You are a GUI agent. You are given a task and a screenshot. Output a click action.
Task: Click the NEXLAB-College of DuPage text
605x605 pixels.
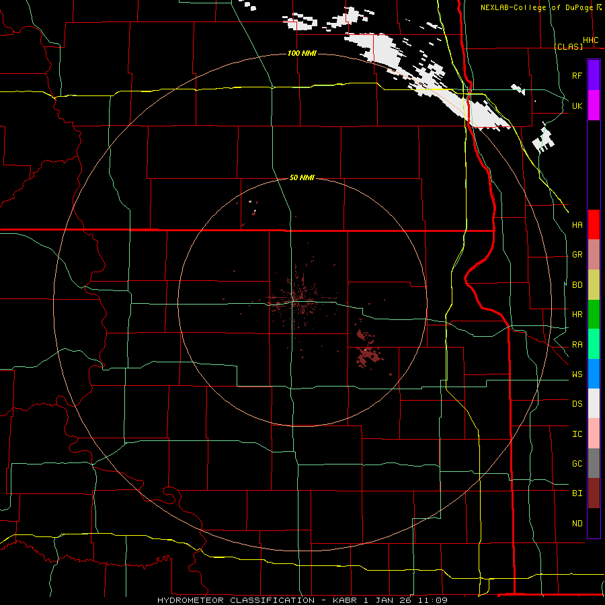(x=536, y=7)
